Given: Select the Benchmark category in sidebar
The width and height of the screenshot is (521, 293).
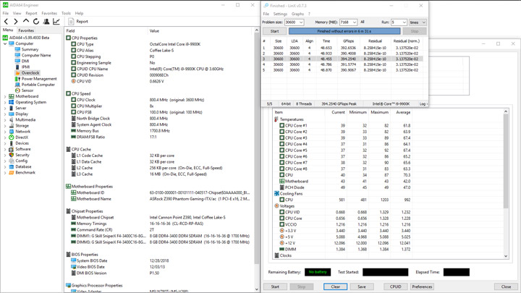Looking at the screenshot, I should (x=25, y=173).
